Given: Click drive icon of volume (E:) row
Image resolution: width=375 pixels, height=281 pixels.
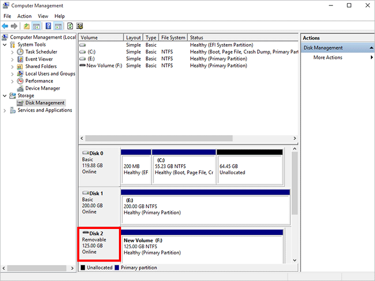Looking at the screenshot, I should (x=82, y=59).
